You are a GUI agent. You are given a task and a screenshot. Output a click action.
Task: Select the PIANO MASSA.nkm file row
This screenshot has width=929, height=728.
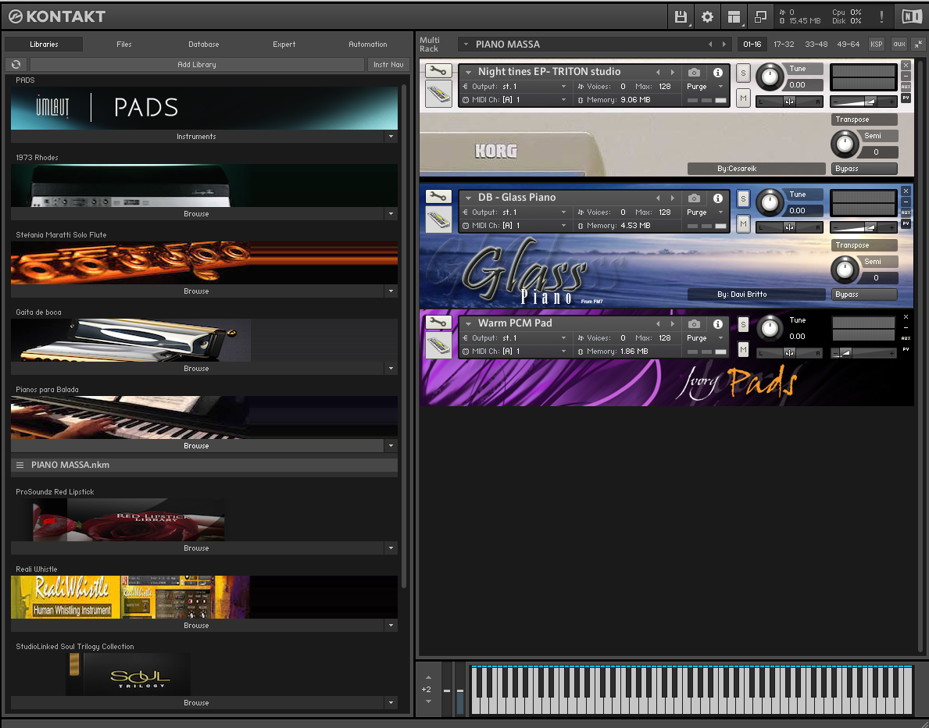205,466
